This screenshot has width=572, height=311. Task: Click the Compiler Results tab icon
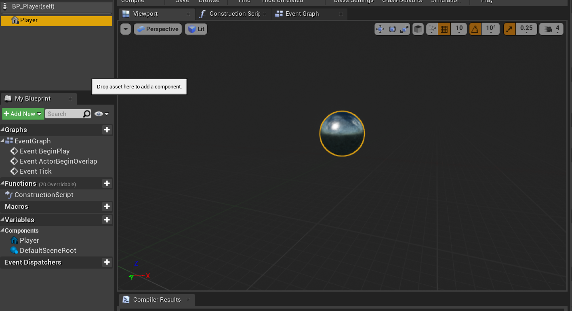point(126,299)
